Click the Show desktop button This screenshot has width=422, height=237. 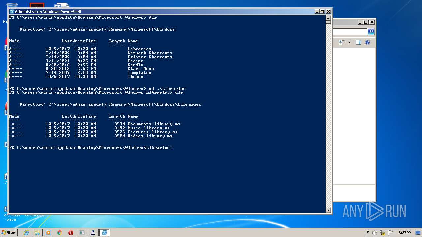(x=418, y=233)
